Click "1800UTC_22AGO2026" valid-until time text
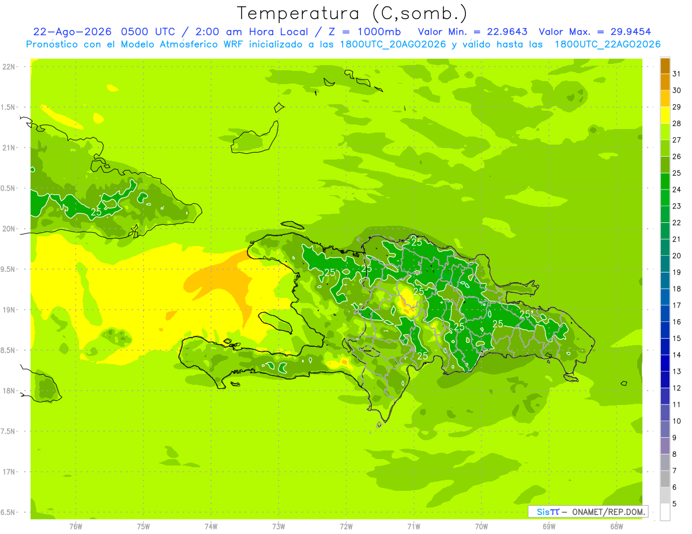 pyautogui.click(x=607, y=44)
